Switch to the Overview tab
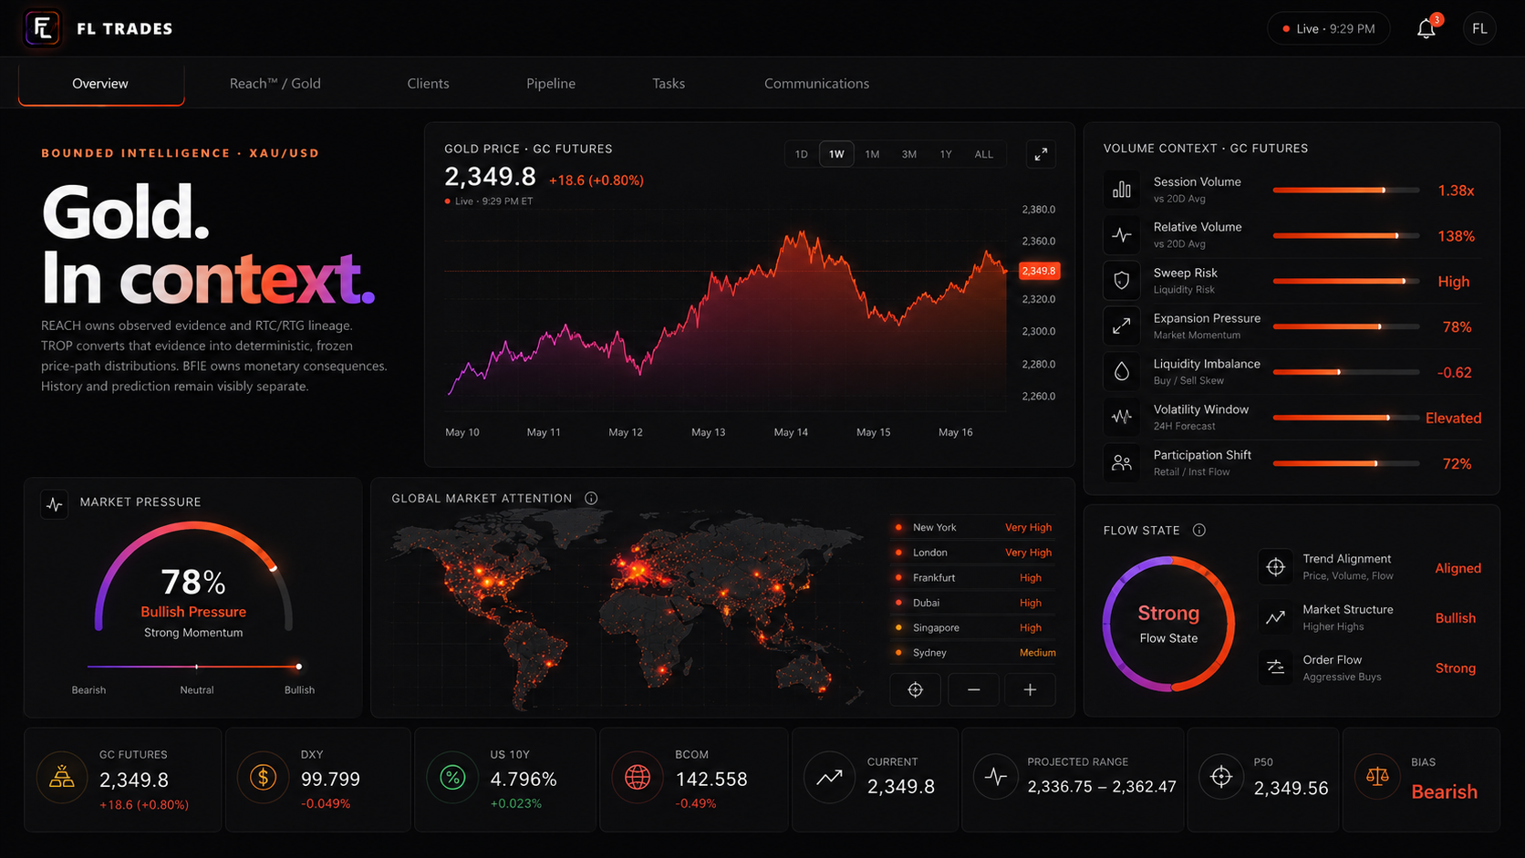This screenshot has height=858, width=1525. pos(100,84)
